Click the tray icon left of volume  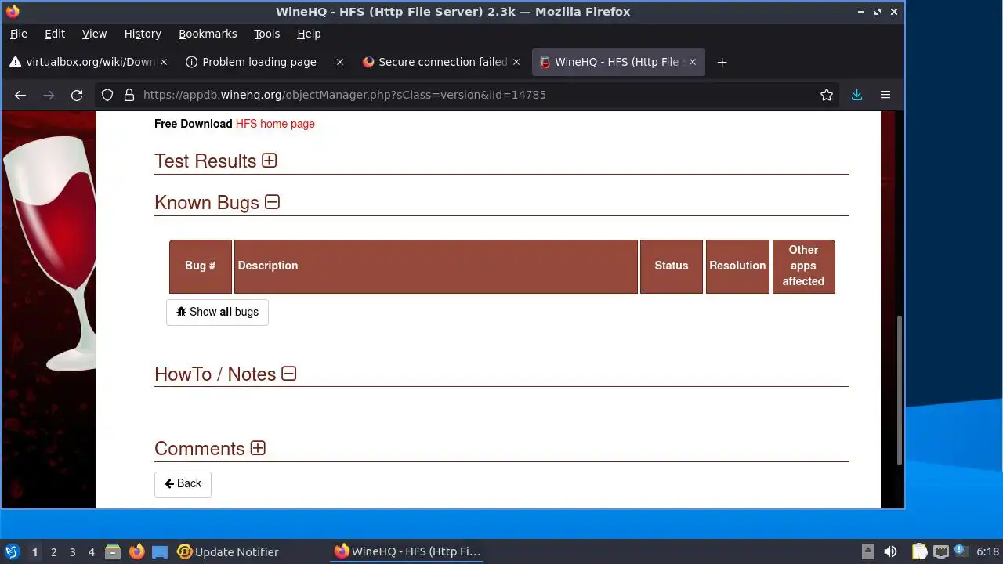coord(867,551)
